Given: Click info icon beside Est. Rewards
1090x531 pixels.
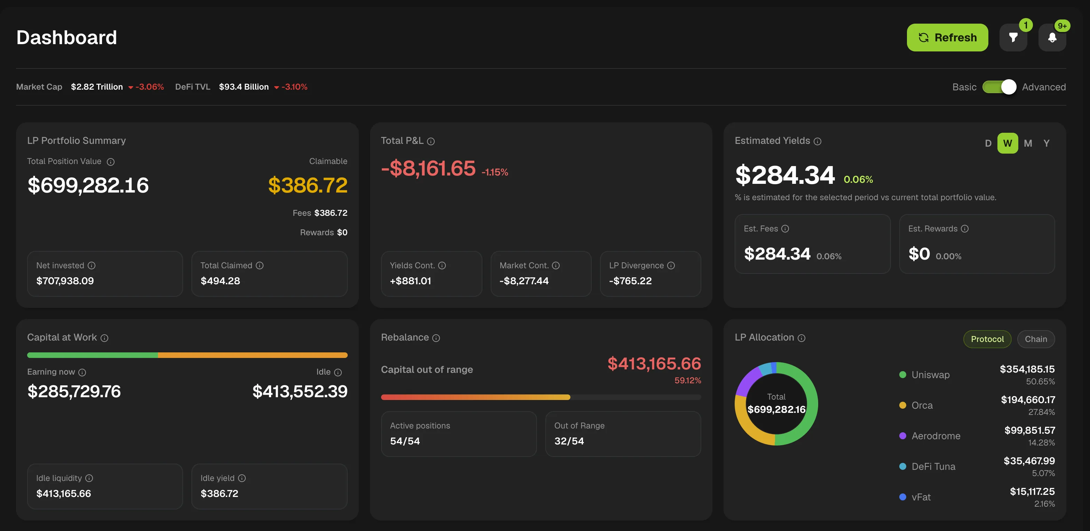Looking at the screenshot, I should click(x=965, y=229).
